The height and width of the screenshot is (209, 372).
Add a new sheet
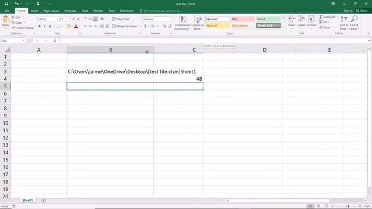coord(44,201)
